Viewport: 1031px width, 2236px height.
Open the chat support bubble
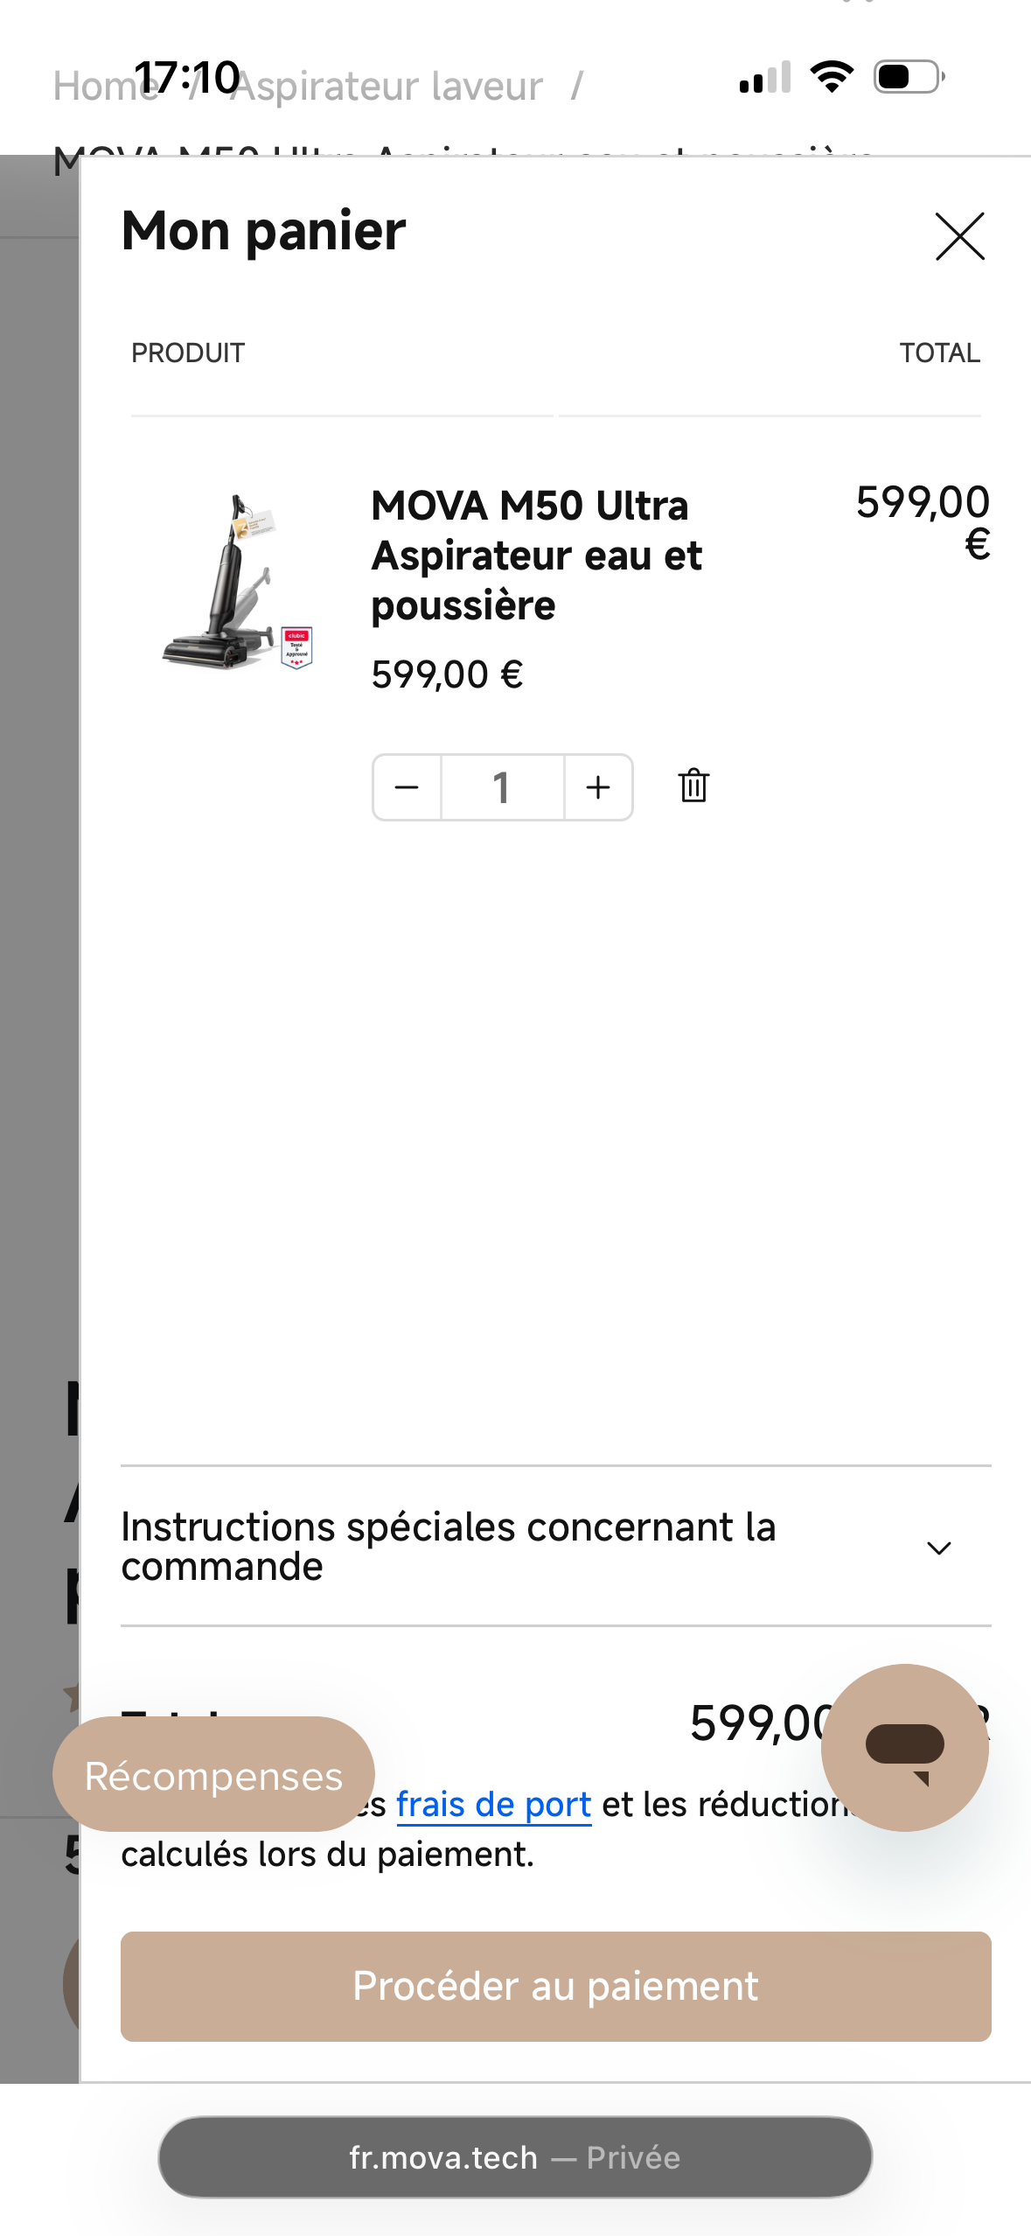point(904,1747)
